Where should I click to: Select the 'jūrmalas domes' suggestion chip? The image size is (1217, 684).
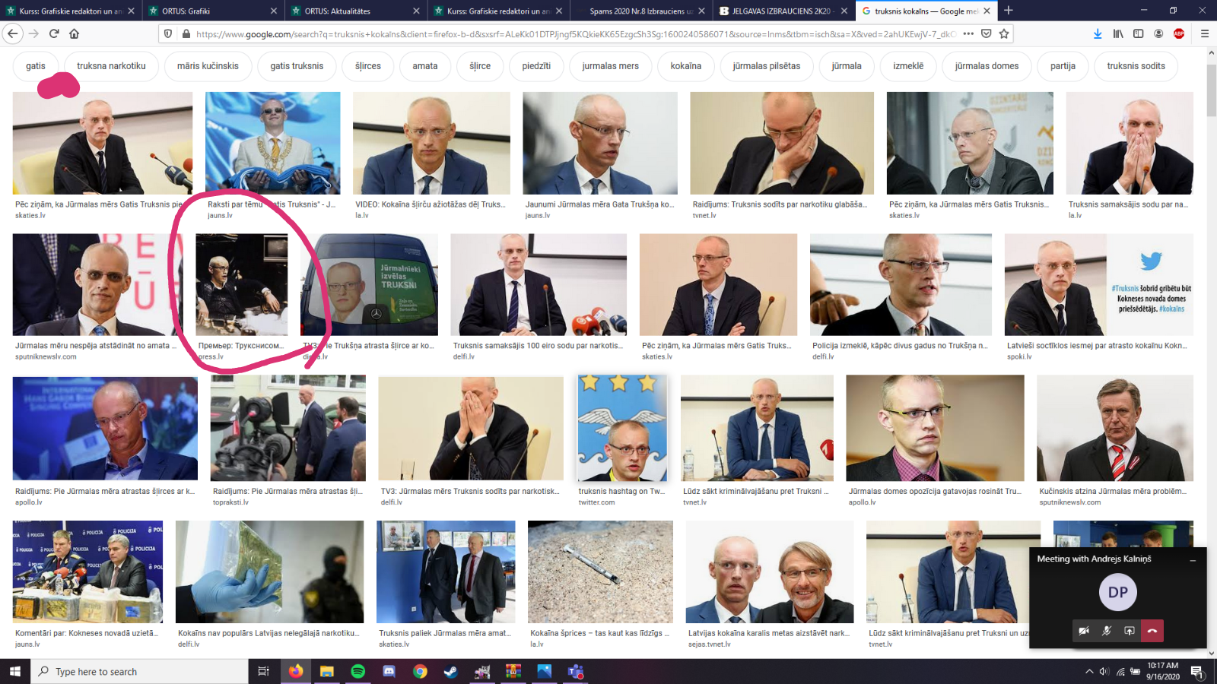pyautogui.click(x=987, y=66)
